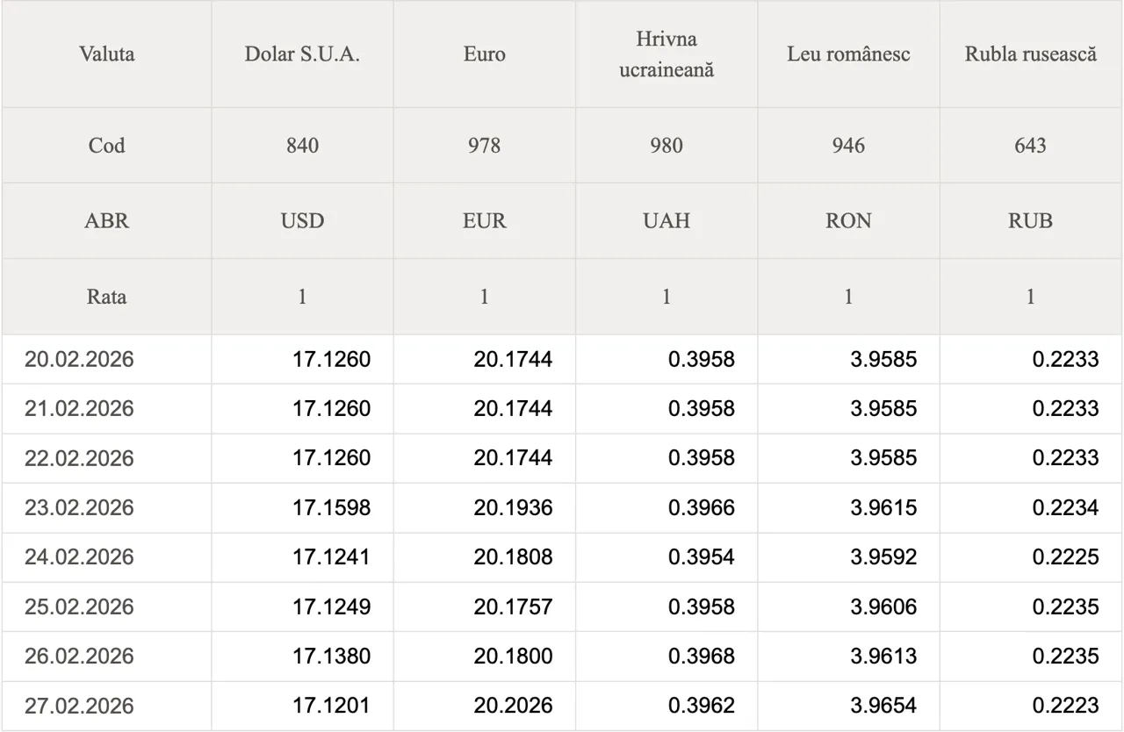The image size is (1124, 732).
Task: Select USD rate 17.1598 value
Action: point(331,508)
